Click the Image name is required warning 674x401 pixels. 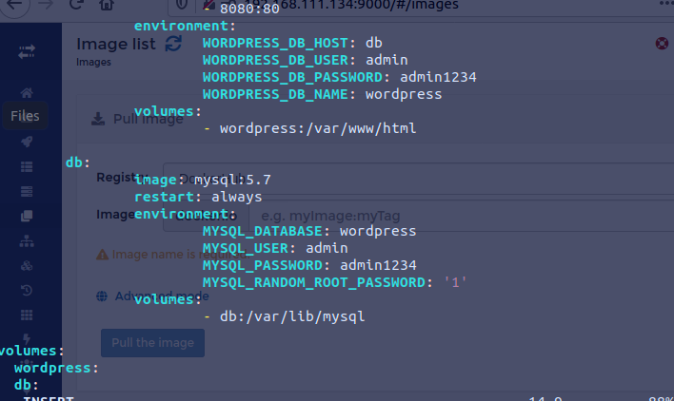pyautogui.click(x=181, y=255)
